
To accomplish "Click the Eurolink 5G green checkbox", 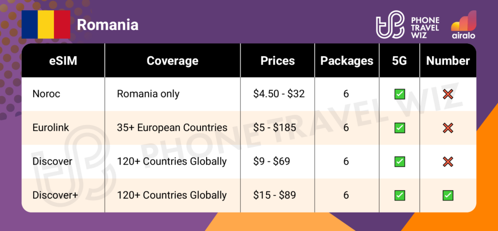I will pyautogui.click(x=400, y=128).
